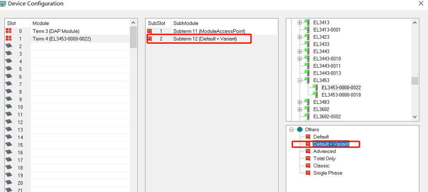The height and width of the screenshot is (192, 428).
Task: Expand the EL3483 tree node
Action: coord(300,102)
